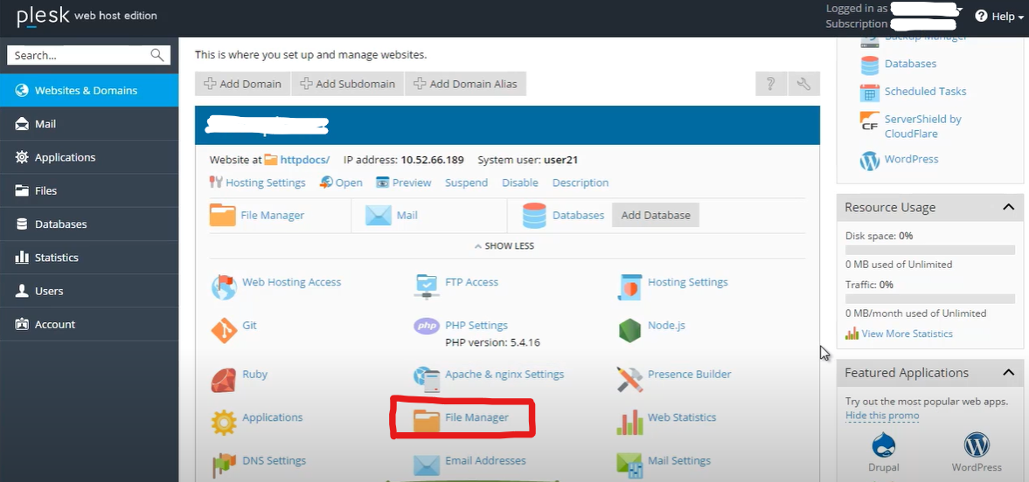Screen dimensions: 1029x482
Task: Click the question mark help button near Add Domain Alias
Action: (x=771, y=84)
